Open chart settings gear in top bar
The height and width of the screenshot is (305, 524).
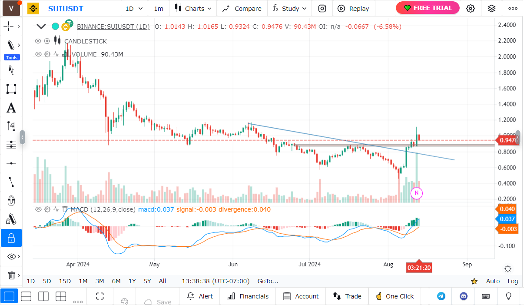(x=471, y=8)
